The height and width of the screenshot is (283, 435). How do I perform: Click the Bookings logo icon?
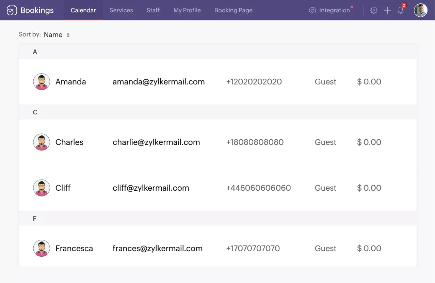[x=12, y=10]
